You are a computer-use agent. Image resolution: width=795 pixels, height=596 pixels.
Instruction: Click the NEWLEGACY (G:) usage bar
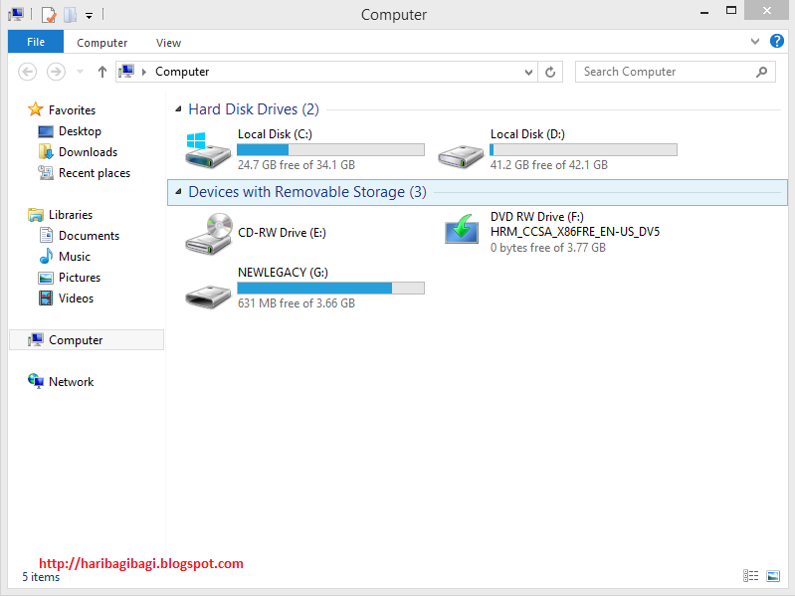point(330,288)
